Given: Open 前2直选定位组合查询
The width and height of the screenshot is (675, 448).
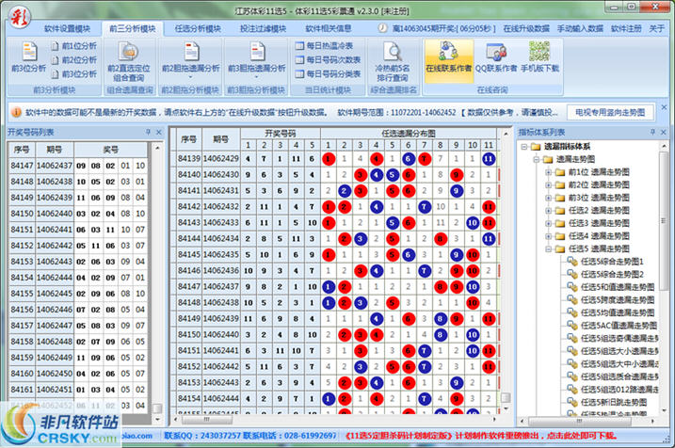Looking at the screenshot, I should point(129,62).
